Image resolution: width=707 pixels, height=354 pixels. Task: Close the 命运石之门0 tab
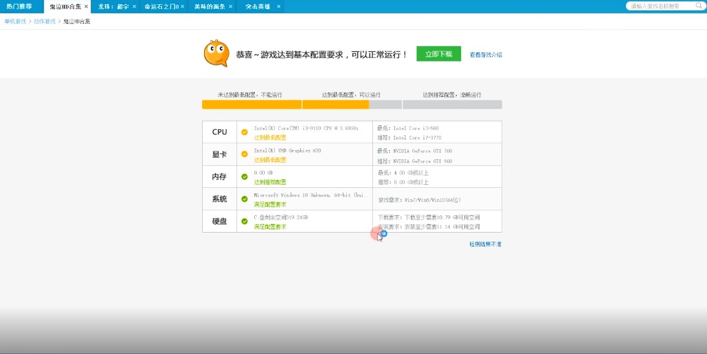click(183, 7)
